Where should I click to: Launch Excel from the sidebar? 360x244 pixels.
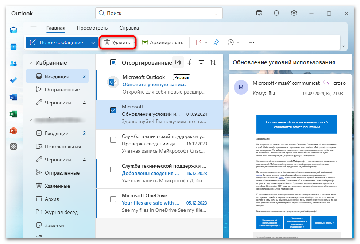13,114
